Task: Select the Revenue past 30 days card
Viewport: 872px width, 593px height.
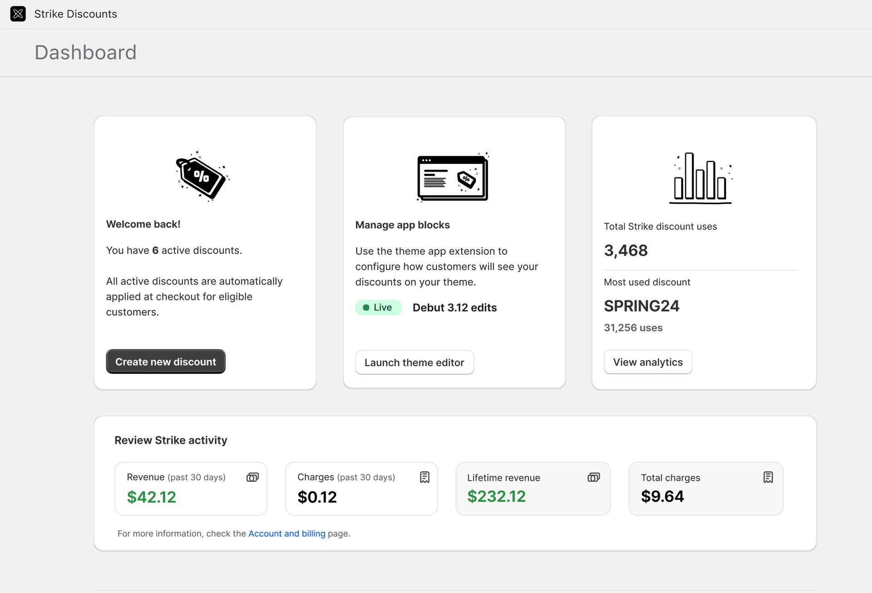Action: [x=191, y=489]
